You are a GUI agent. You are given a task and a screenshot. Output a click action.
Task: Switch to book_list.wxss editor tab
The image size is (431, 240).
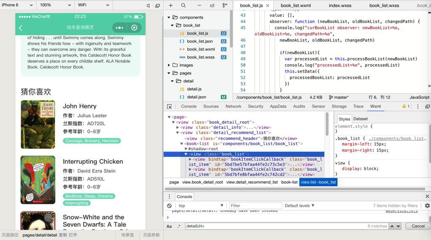[x=384, y=5]
